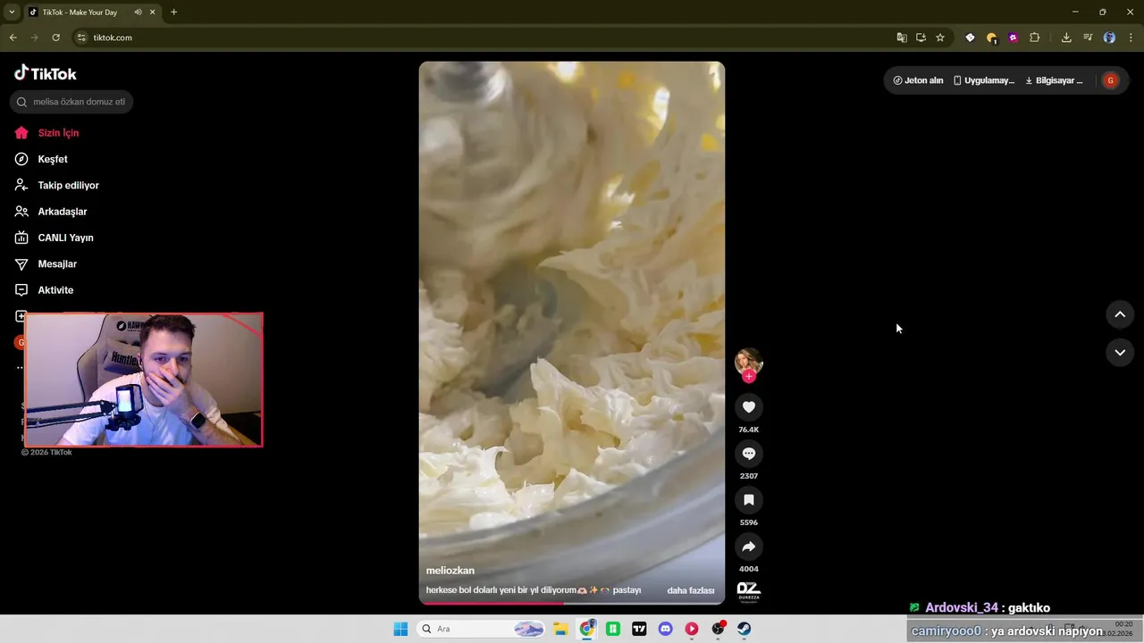Reload the TikTok page
The width and height of the screenshot is (1144, 643).
55,38
